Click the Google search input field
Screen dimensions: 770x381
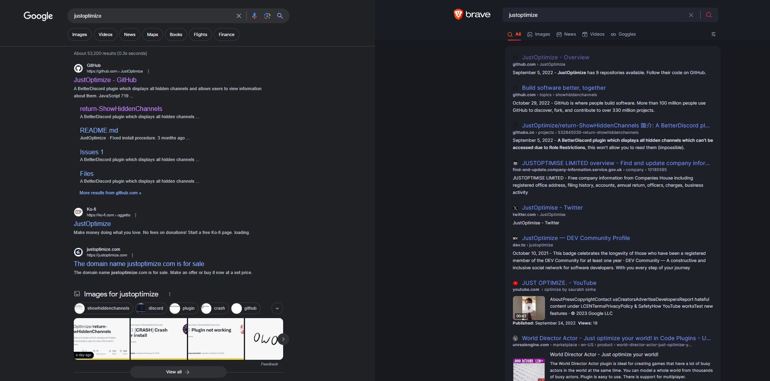(x=152, y=16)
